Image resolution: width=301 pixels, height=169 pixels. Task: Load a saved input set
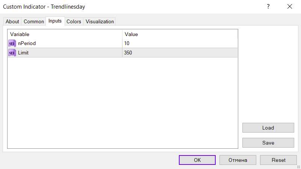268,128
